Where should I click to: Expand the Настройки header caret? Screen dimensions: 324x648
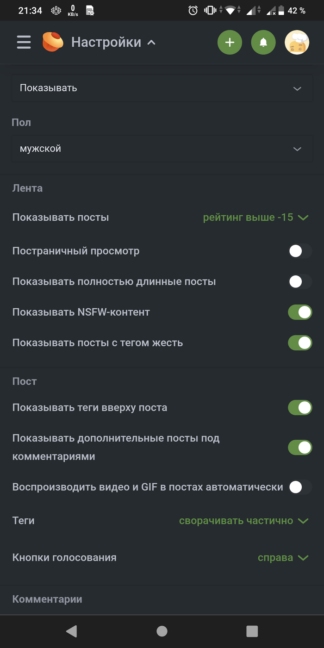pos(151,43)
